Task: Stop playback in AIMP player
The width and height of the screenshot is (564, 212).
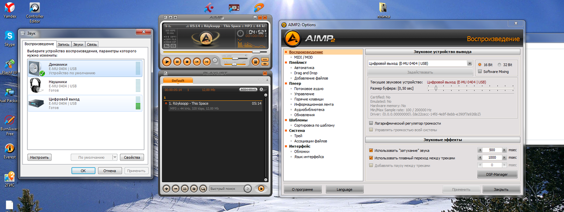Action: (187, 62)
